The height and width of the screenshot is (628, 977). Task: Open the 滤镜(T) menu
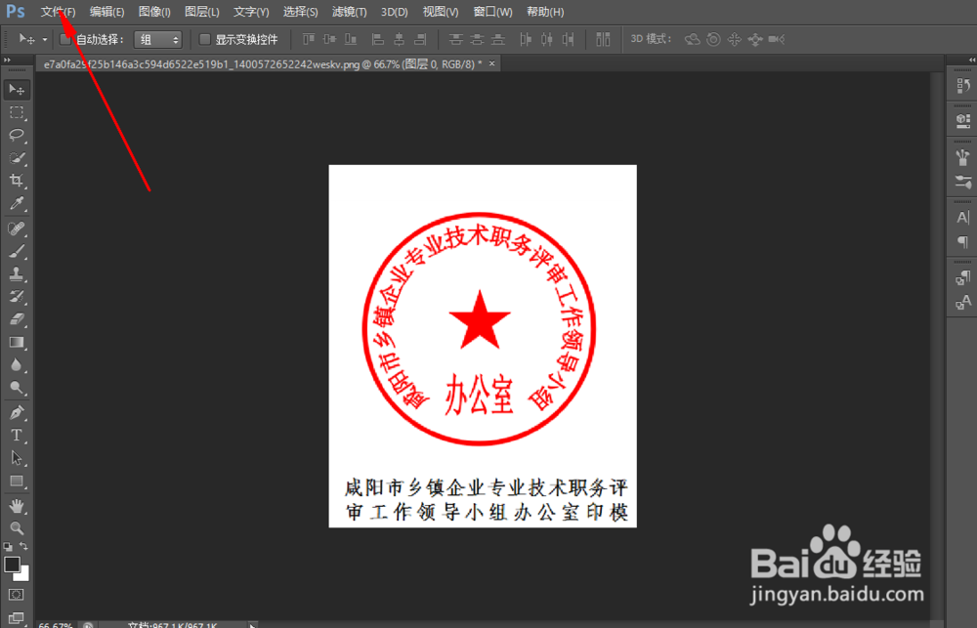pos(348,12)
